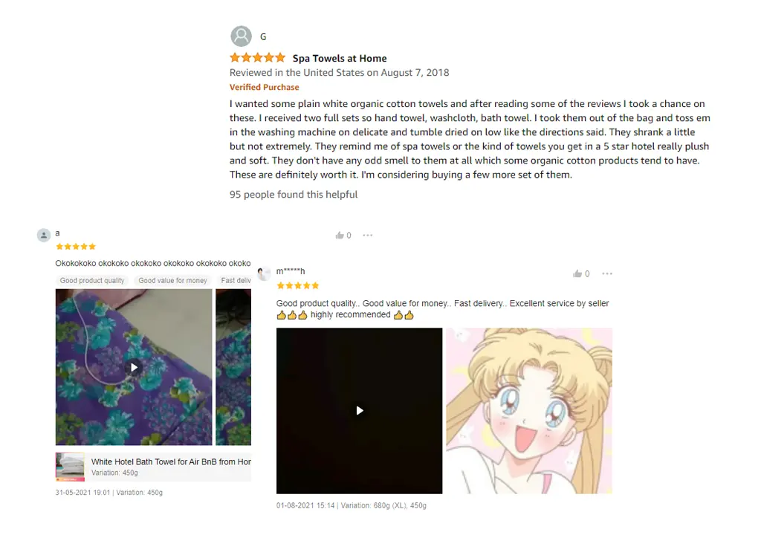The image size is (761, 535).
Task: Open the Sailor Moon anime image
Action: 529,411
